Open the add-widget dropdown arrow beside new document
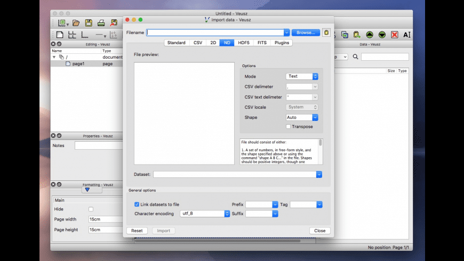 click(x=68, y=25)
